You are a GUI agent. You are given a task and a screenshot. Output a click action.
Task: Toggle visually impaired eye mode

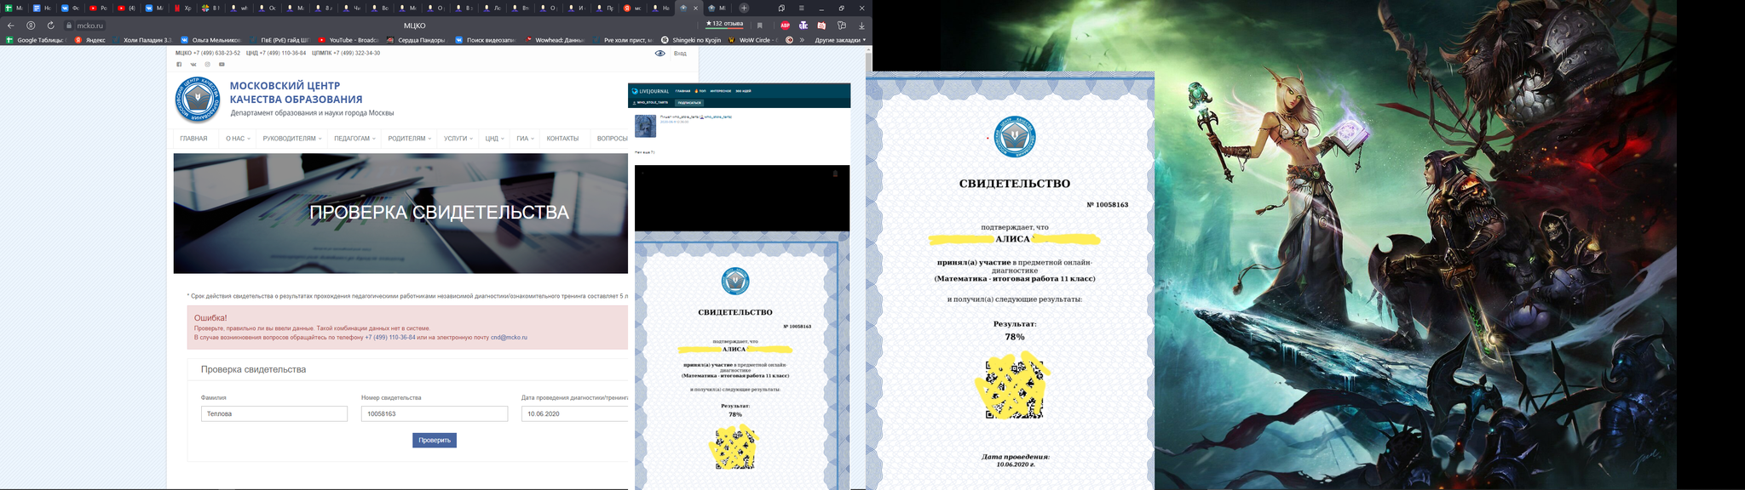(660, 53)
